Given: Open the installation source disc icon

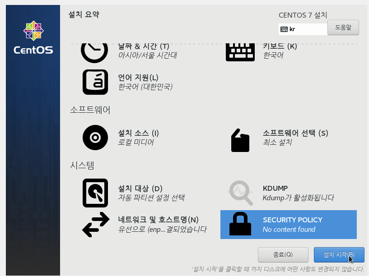Looking at the screenshot, I should (x=95, y=138).
